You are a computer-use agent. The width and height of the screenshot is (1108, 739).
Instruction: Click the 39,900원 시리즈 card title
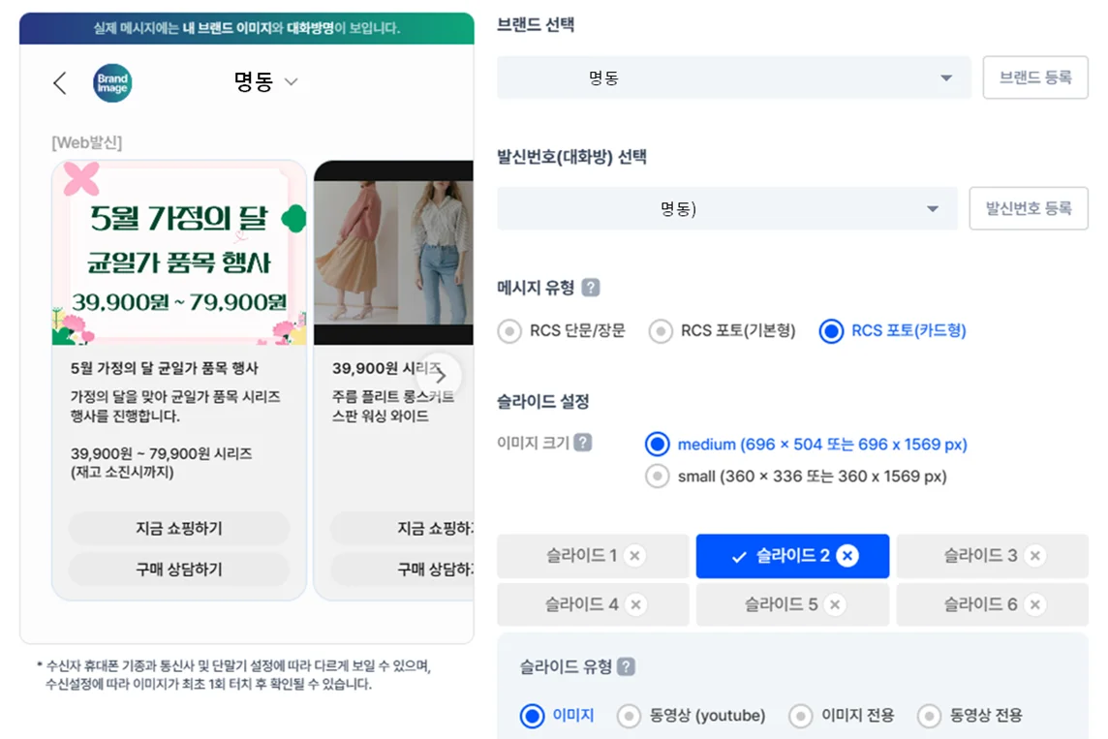tap(386, 368)
